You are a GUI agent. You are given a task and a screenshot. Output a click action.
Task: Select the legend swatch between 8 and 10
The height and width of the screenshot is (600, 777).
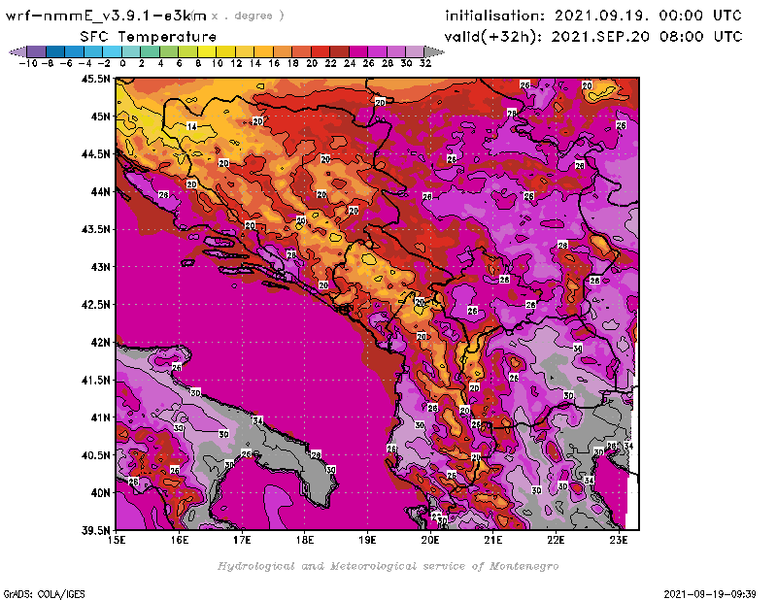click(x=207, y=51)
